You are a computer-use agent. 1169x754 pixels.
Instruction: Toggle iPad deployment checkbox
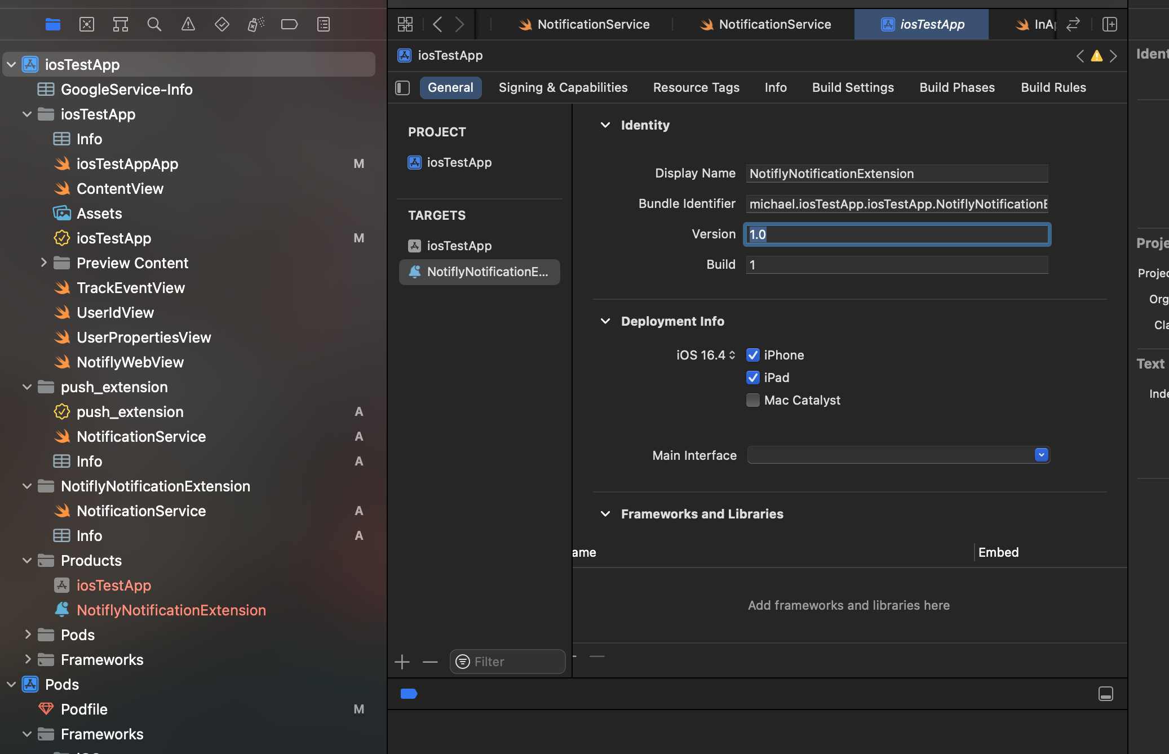coord(751,376)
